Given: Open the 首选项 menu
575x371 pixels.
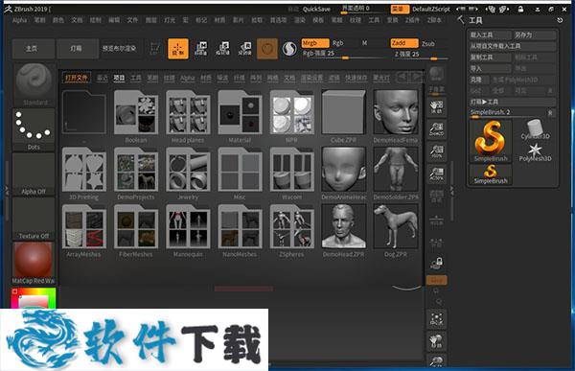Looking at the screenshot, I should click(278, 20).
